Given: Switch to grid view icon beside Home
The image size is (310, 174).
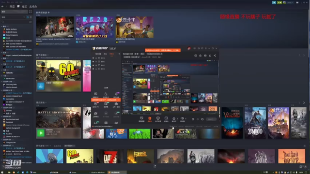Looking at the screenshot, I should pos(31,12).
